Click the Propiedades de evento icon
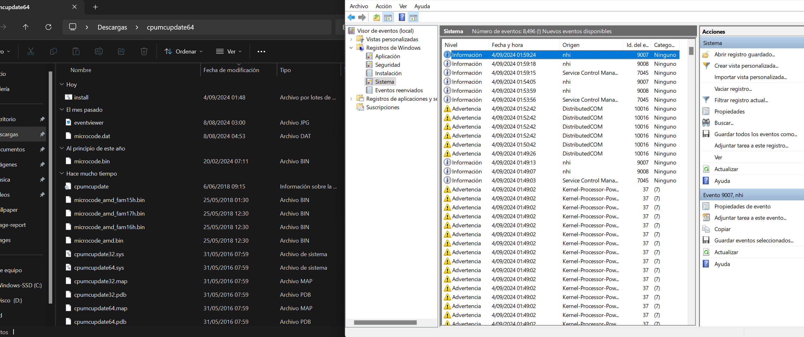The height and width of the screenshot is (337, 804). click(706, 206)
